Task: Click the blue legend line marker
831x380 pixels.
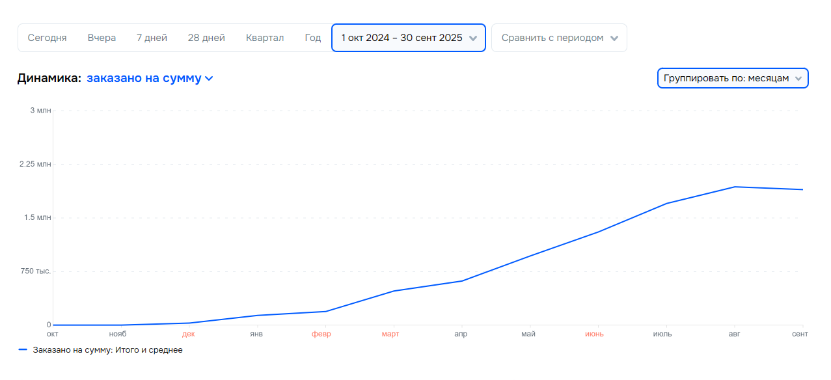Action: (x=23, y=350)
